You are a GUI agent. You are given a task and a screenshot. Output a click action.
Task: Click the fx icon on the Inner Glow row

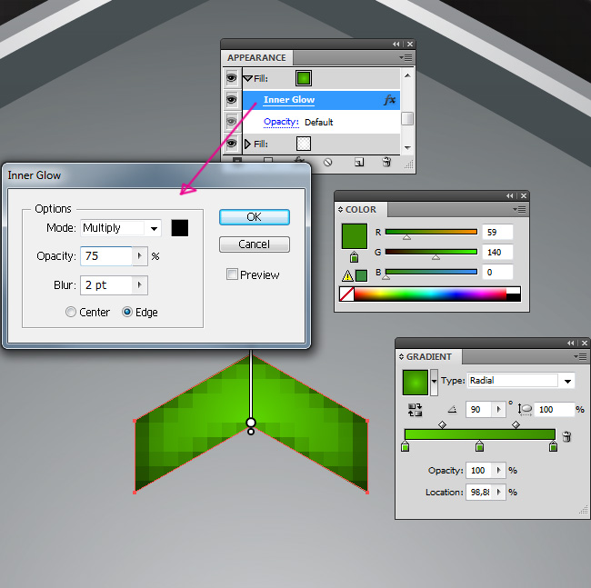pos(390,100)
